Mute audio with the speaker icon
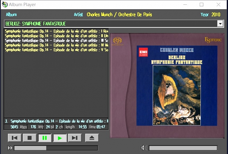The width and height of the screenshot is (228, 154). click(144, 148)
